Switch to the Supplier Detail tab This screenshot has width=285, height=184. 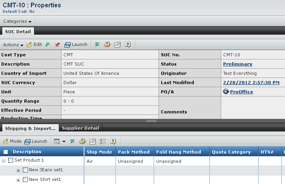(x=80, y=128)
